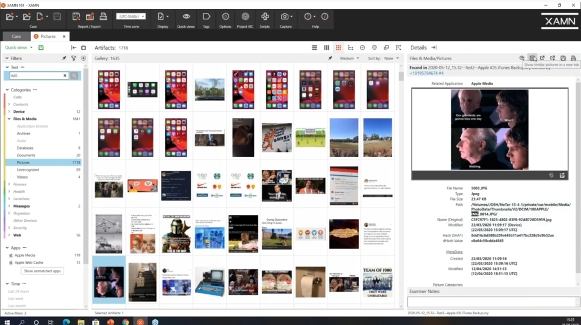
Task: Clear the IMG text filter
Action: coord(65,75)
